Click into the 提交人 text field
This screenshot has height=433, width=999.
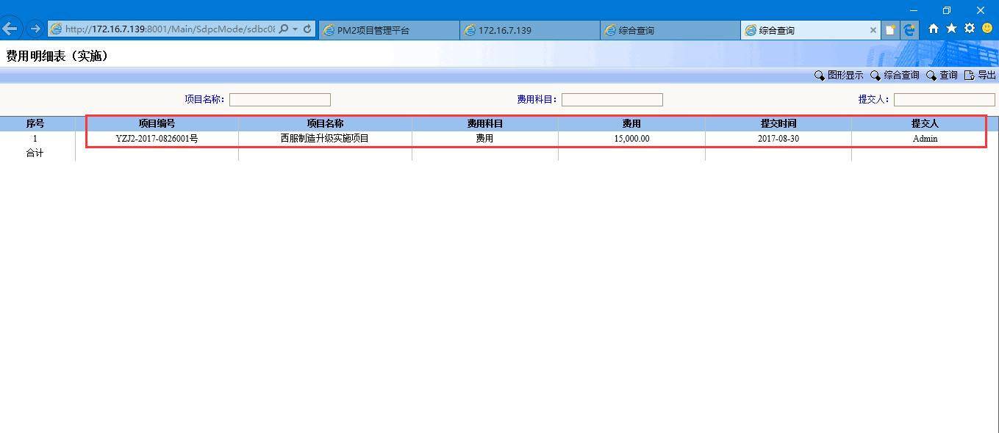coord(944,100)
